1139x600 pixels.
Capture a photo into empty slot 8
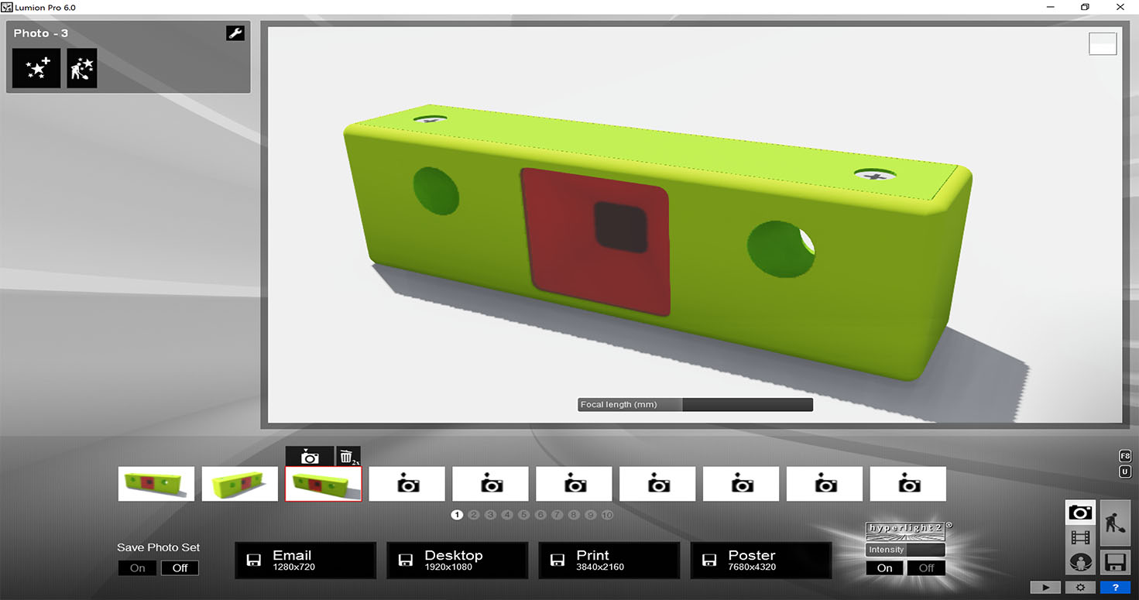coord(742,484)
